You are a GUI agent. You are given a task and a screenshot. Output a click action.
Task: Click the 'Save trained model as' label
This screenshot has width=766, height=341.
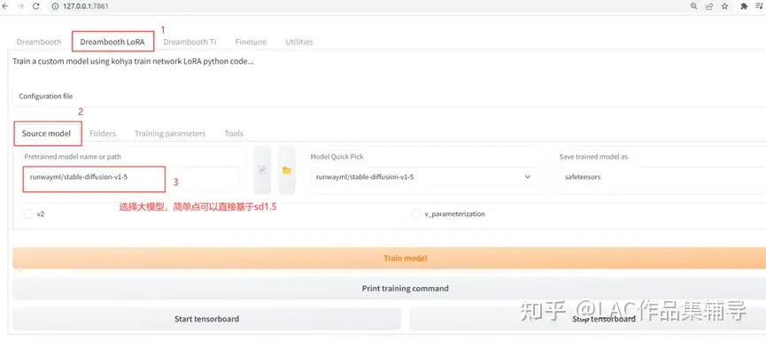pyautogui.click(x=593, y=157)
